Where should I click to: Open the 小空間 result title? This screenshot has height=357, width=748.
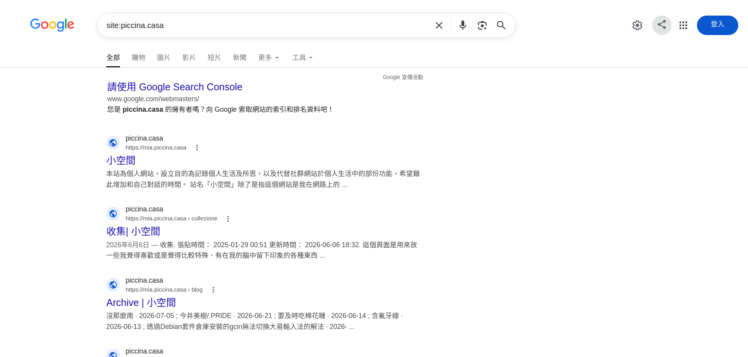click(121, 160)
